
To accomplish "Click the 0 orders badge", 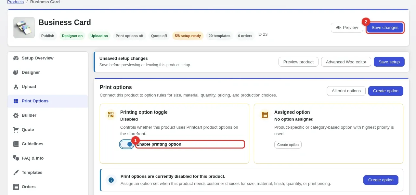I will click(245, 36).
